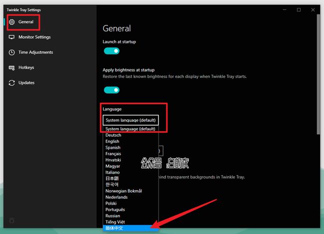This screenshot has width=324, height=234.
Task: Switch to the Hotkeys section
Action: click(x=26, y=67)
